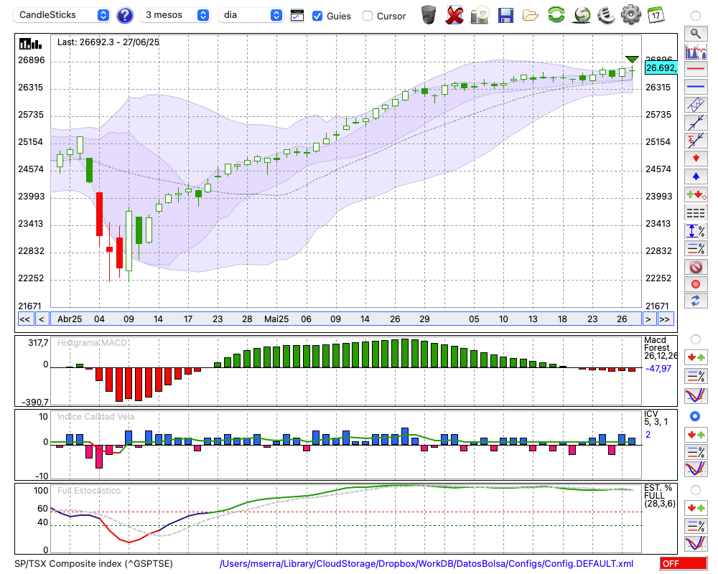Click the Abr25 date axis label
This screenshot has height=574, width=718.
pos(70,319)
